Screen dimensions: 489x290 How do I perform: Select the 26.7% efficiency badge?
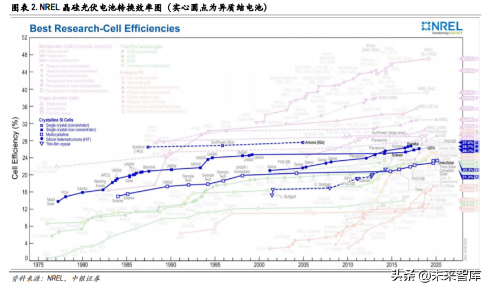point(467,147)
